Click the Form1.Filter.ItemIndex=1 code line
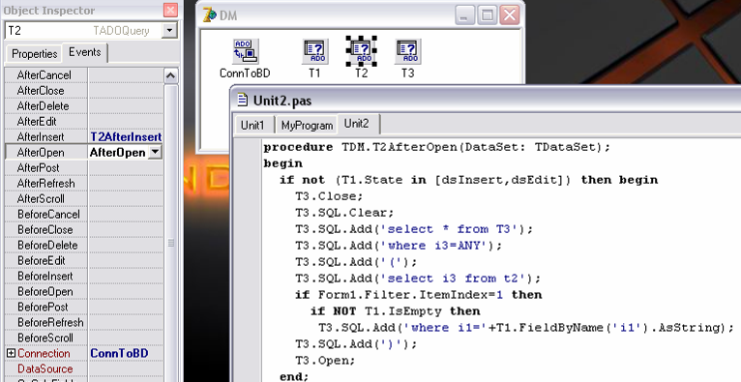741x382 pixels. click(x=418, y=295)
